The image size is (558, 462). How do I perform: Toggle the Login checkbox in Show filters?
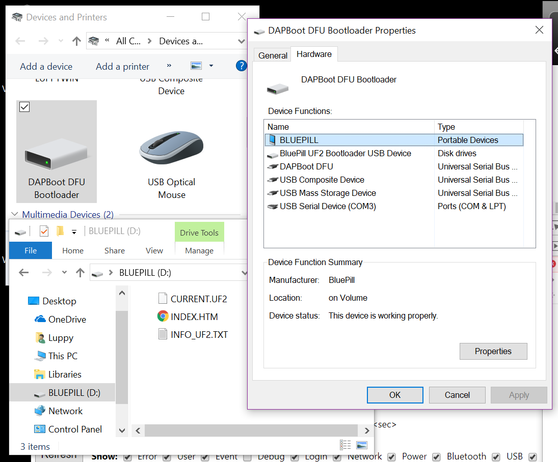pyautogui.click(x=295, y=457)
